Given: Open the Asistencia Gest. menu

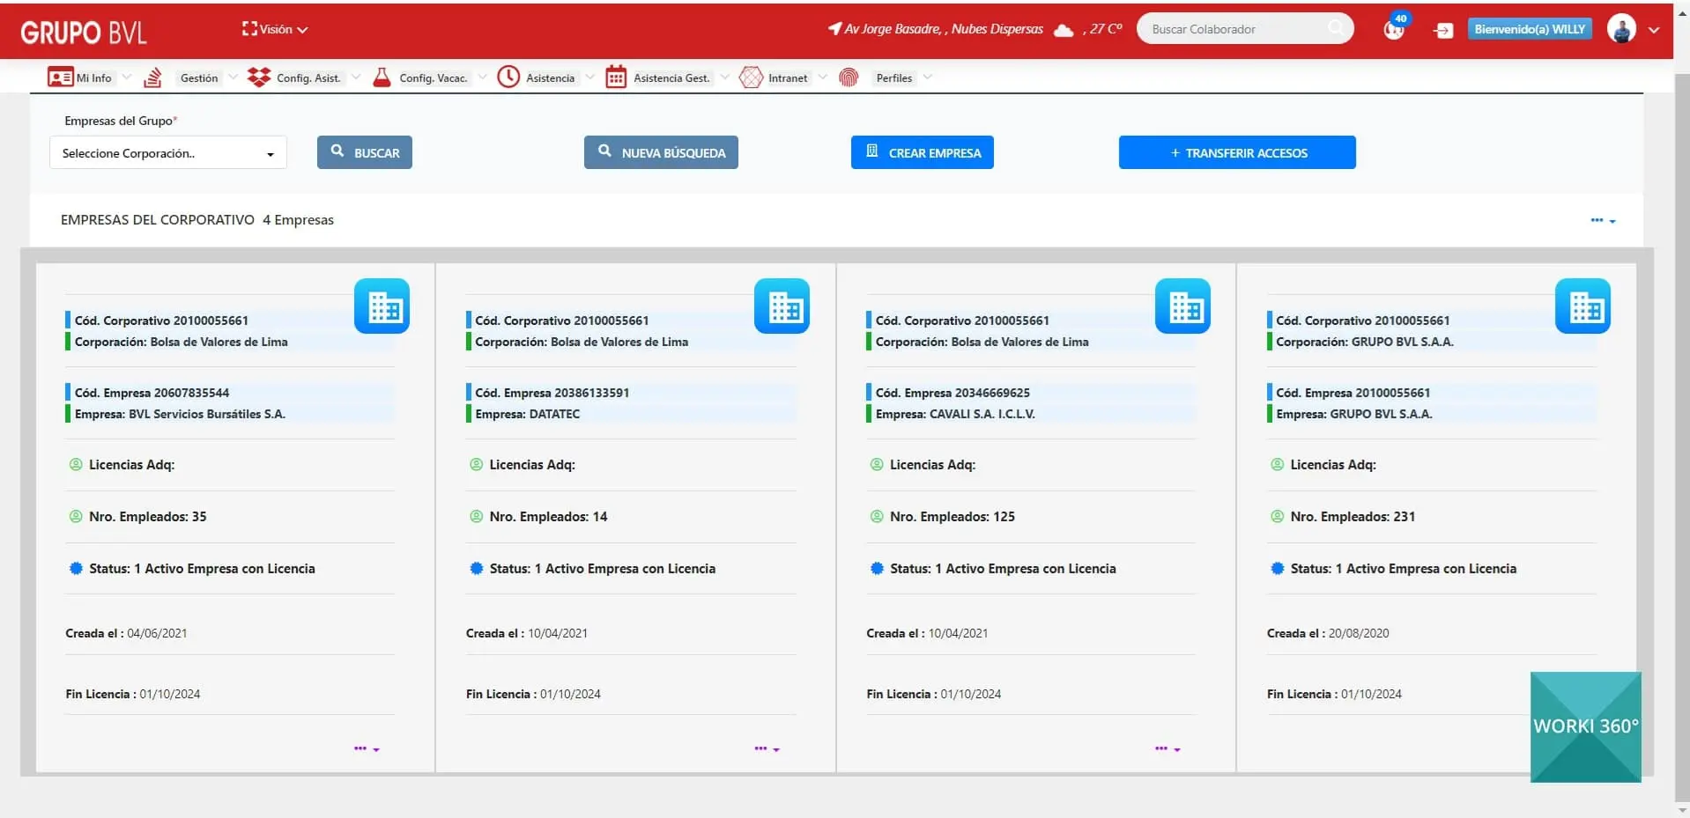Looking at the screenshot, I should (671, 78).
